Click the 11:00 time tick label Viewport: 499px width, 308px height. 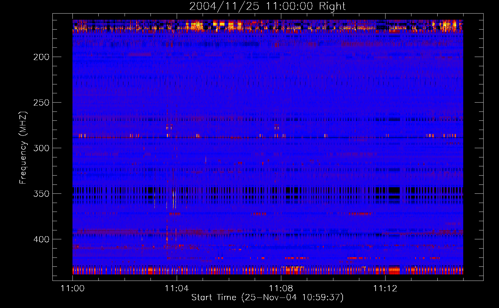72,288
